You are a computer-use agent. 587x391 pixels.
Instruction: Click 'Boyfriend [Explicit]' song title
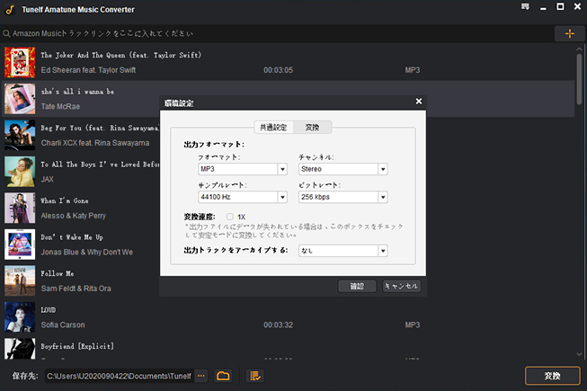(77, 346)
